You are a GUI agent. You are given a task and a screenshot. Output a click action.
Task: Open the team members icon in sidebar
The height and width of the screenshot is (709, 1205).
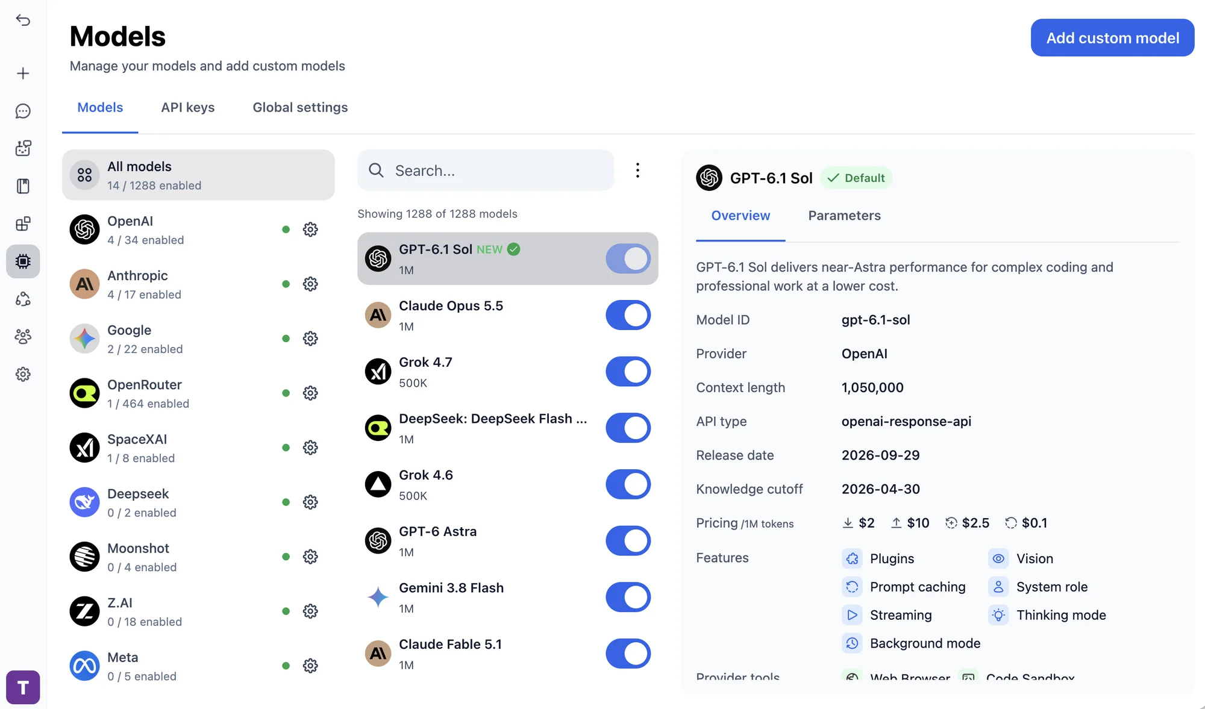point(23,337)
